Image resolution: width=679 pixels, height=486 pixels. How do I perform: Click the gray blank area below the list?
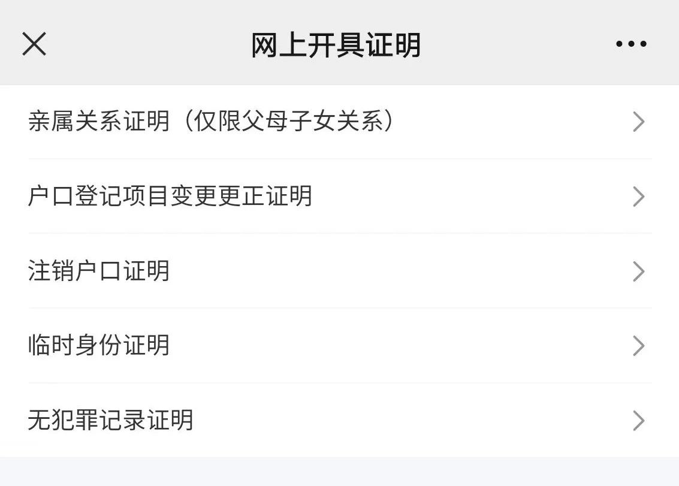point(339,472)
